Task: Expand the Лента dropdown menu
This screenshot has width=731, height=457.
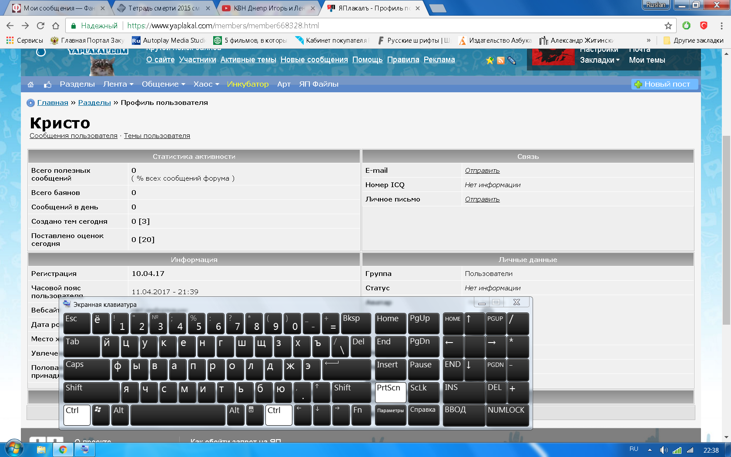Action: 118,84
